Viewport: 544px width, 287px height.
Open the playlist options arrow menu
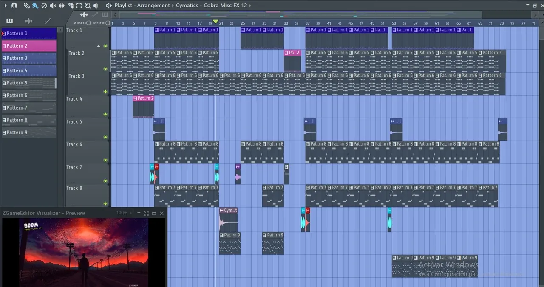click(x=5, y=6)
